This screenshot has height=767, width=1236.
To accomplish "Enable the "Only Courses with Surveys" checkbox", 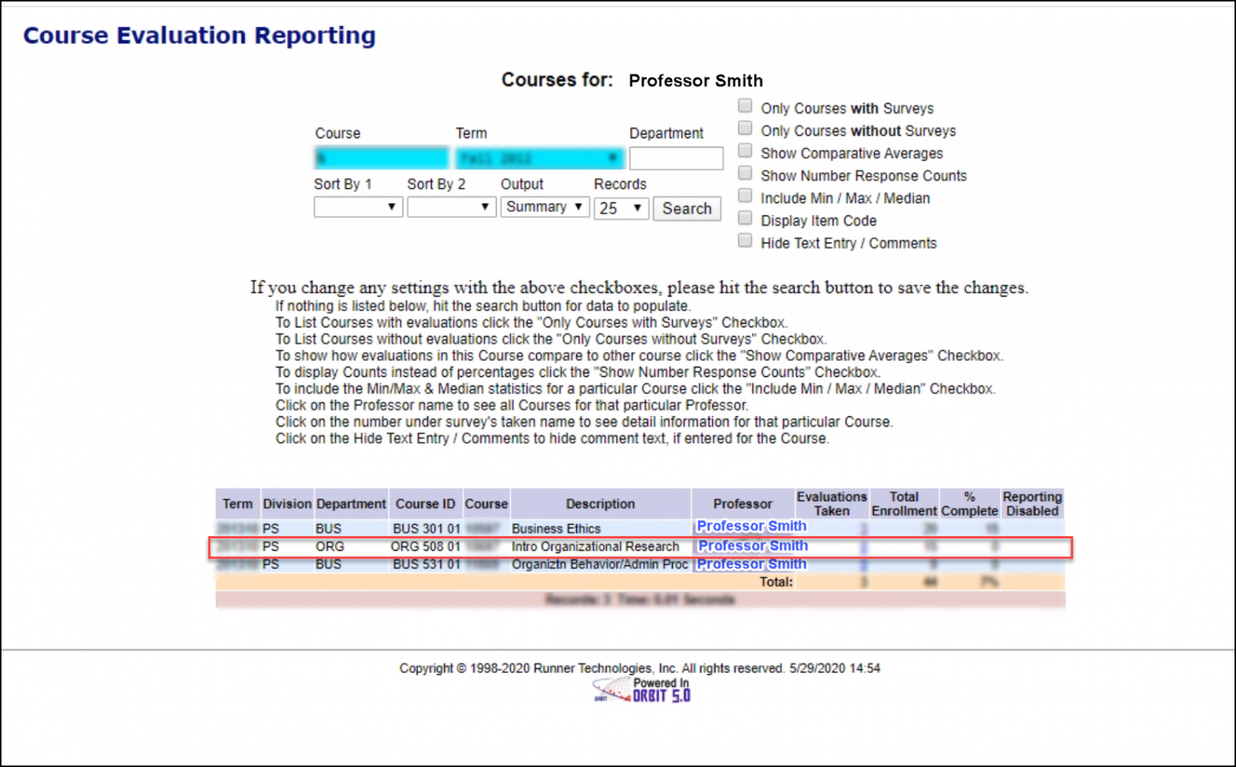I will tap(745, 105).
